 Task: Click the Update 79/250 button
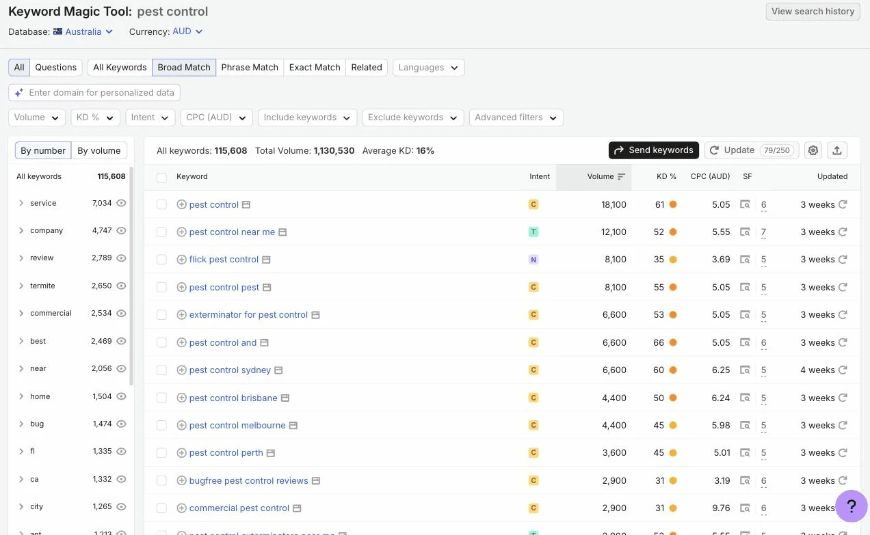(x=751, y=150)
